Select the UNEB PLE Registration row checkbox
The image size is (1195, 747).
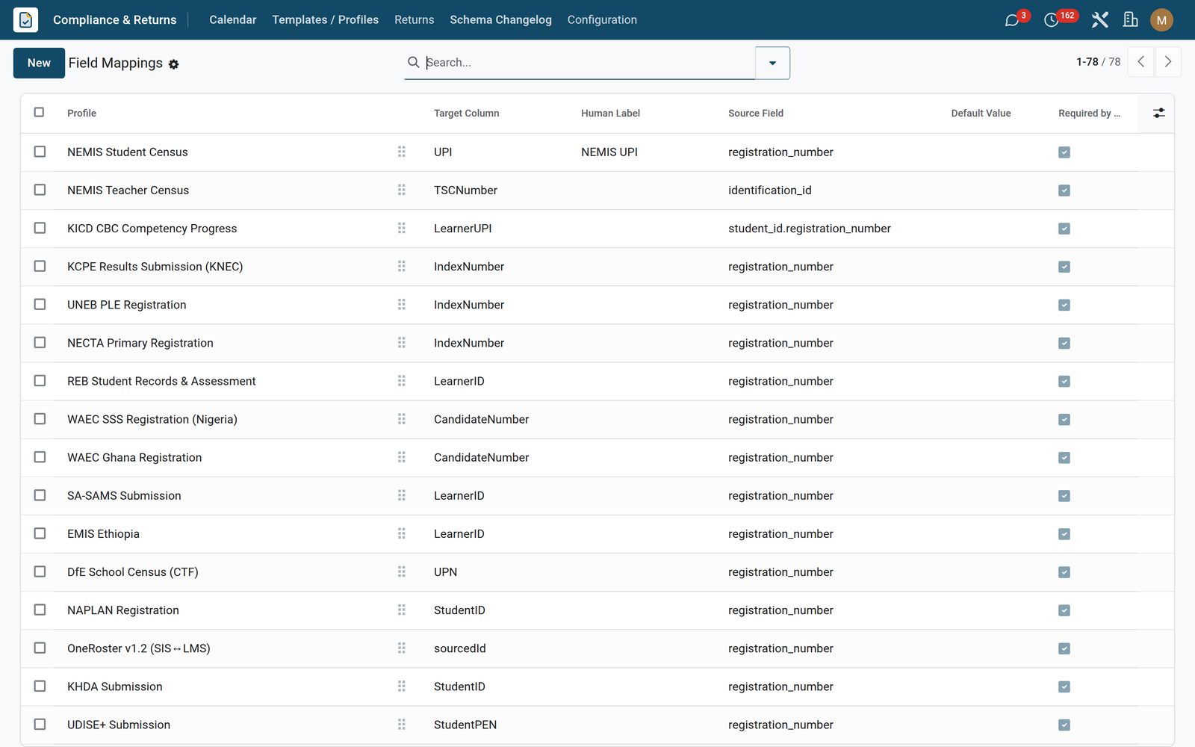click(40, 304)
